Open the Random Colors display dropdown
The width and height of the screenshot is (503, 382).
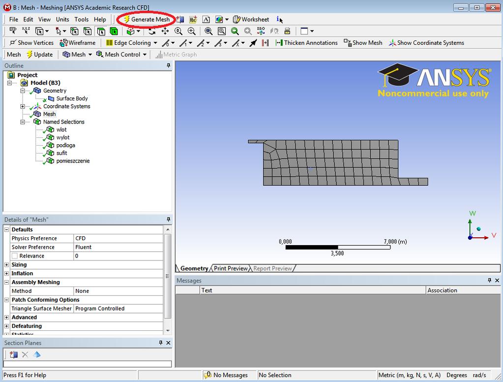pyautogui.click(x=227, y=20)
